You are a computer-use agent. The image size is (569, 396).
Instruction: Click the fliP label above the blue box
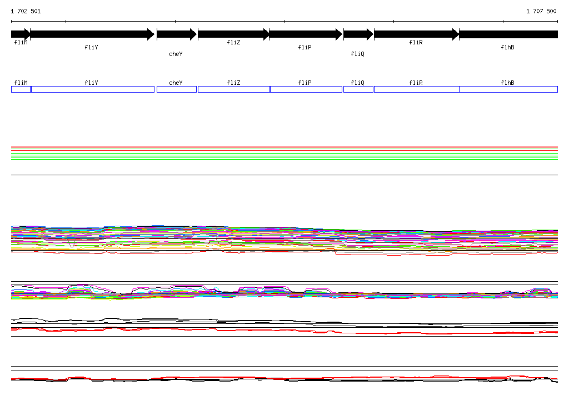click(305, 83)
